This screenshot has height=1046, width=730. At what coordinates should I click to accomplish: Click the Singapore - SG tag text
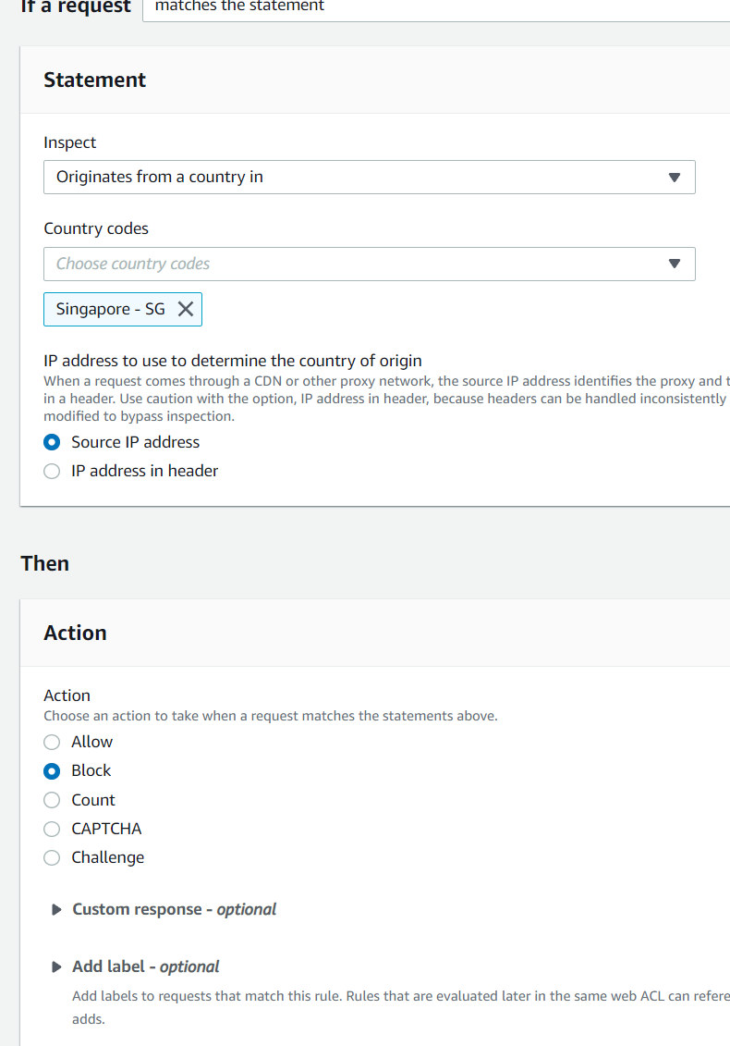110,310
